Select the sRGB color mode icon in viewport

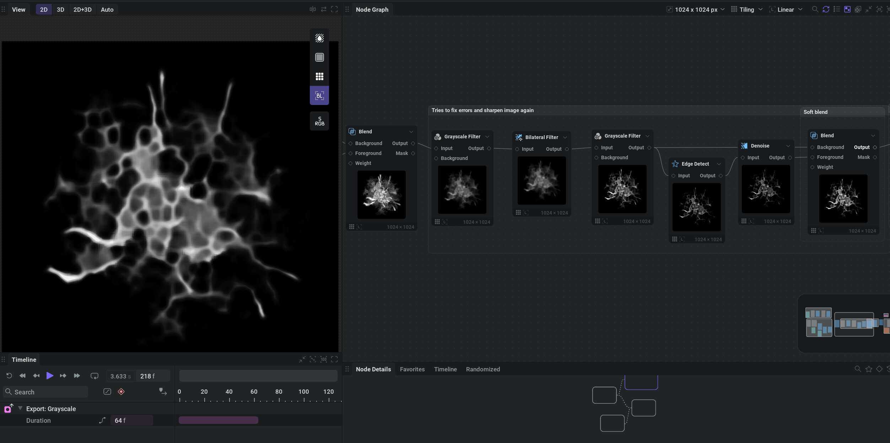point(319,121)
